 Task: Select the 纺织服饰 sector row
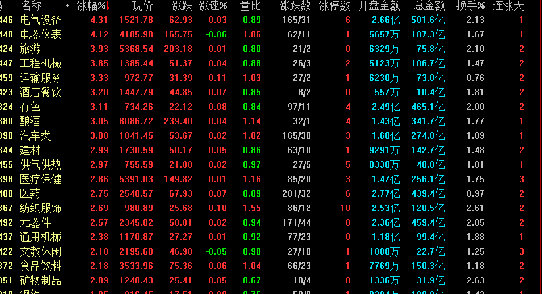(x=41, y=208)
